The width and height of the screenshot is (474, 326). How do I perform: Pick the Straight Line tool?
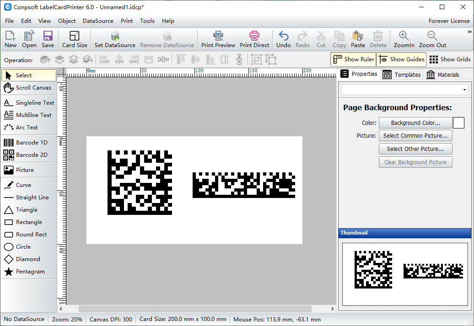click(29, 198)
